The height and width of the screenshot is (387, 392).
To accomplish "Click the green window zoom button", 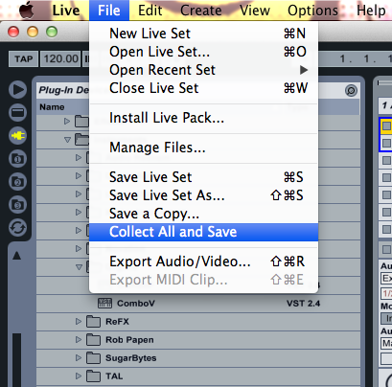I will click(x=52, y=32).
